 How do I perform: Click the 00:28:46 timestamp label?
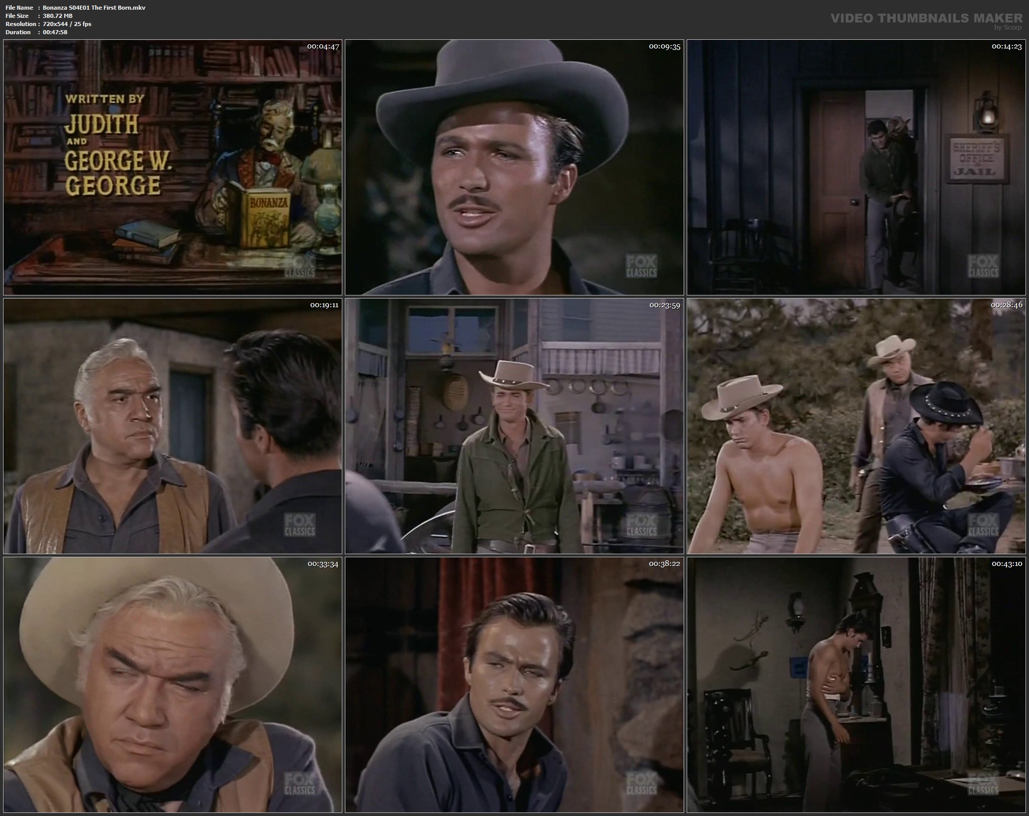click(1007, 305)
